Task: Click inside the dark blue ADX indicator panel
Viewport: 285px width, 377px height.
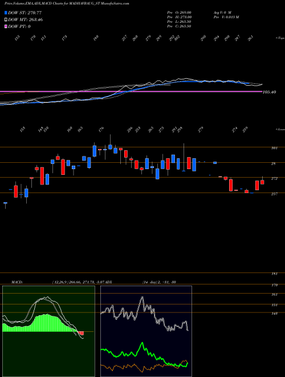Action: pos(146,331)
